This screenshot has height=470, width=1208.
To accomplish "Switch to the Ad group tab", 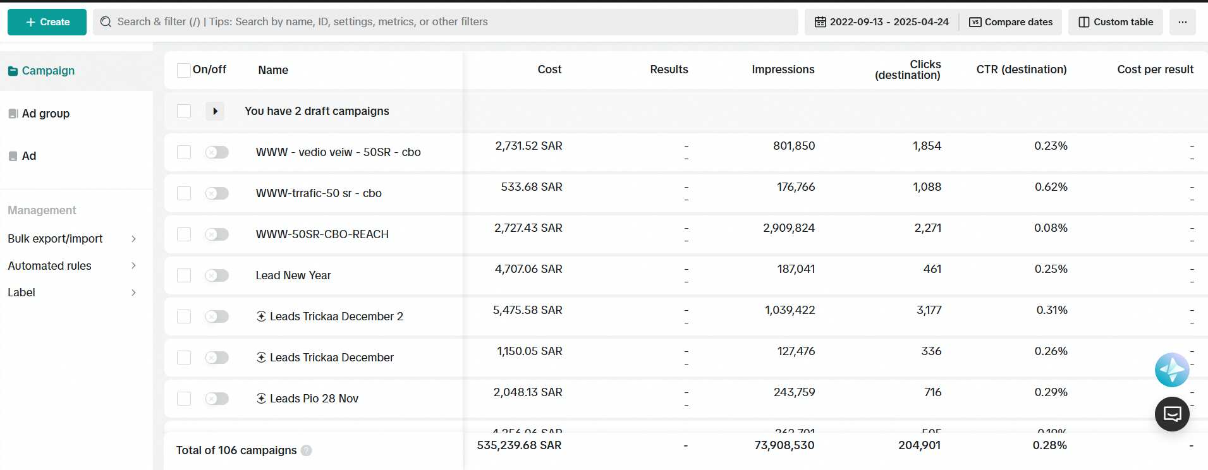I will point(46,114).
